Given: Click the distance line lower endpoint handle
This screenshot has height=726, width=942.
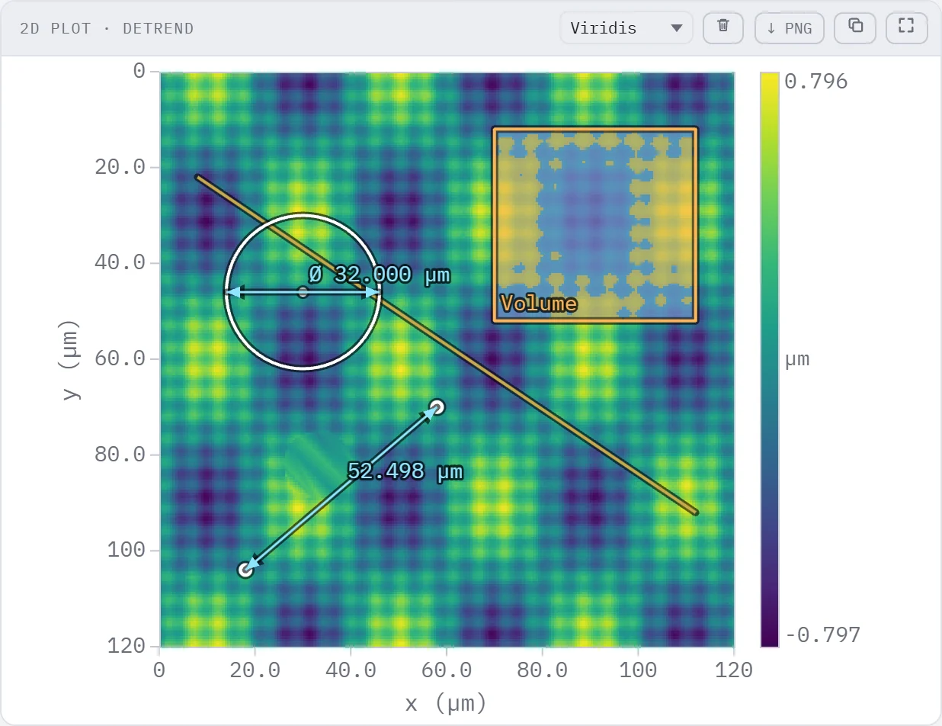Looking at the screenshot, I should pos(245,570).
